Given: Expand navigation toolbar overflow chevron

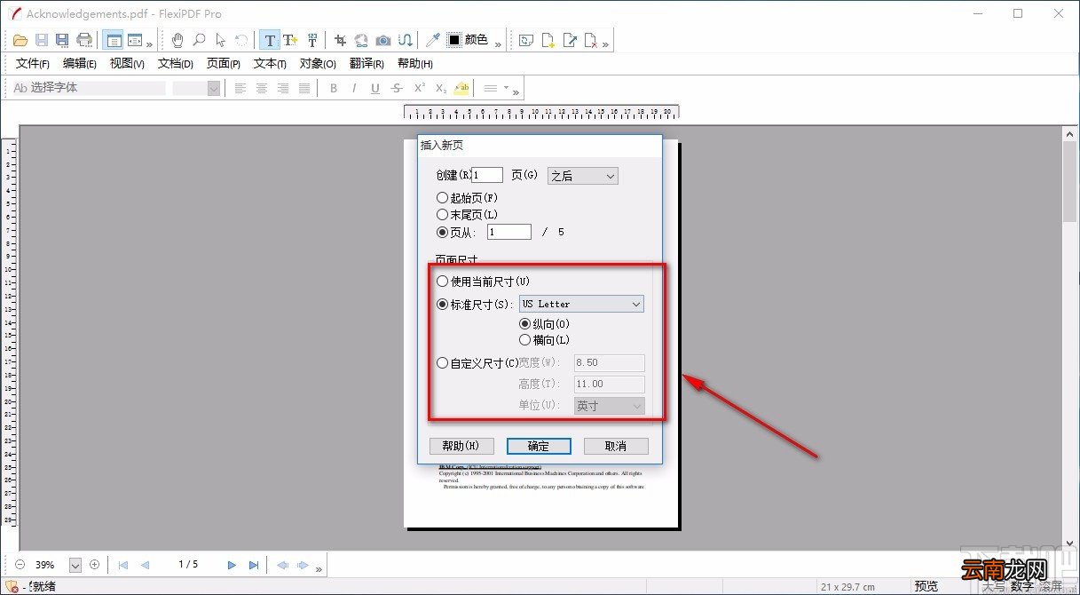Looking at the screenshot, I should click(319, 568).
